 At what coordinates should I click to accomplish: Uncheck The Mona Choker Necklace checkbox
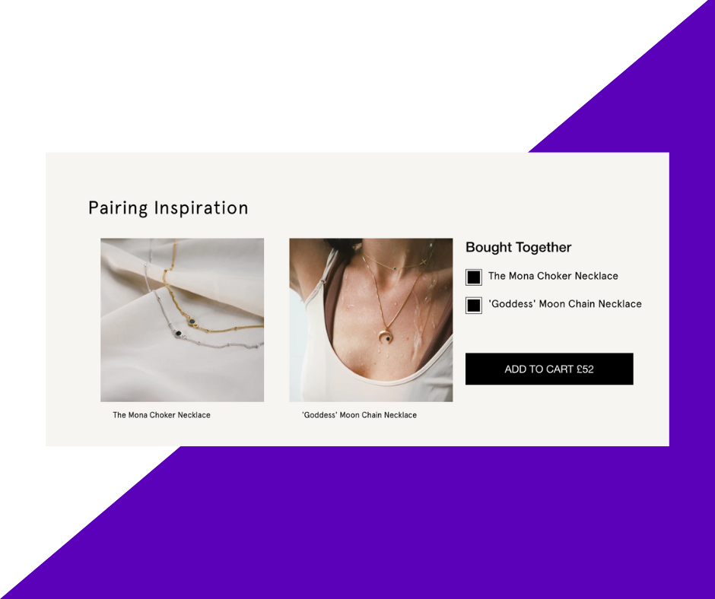coord(473,277)
